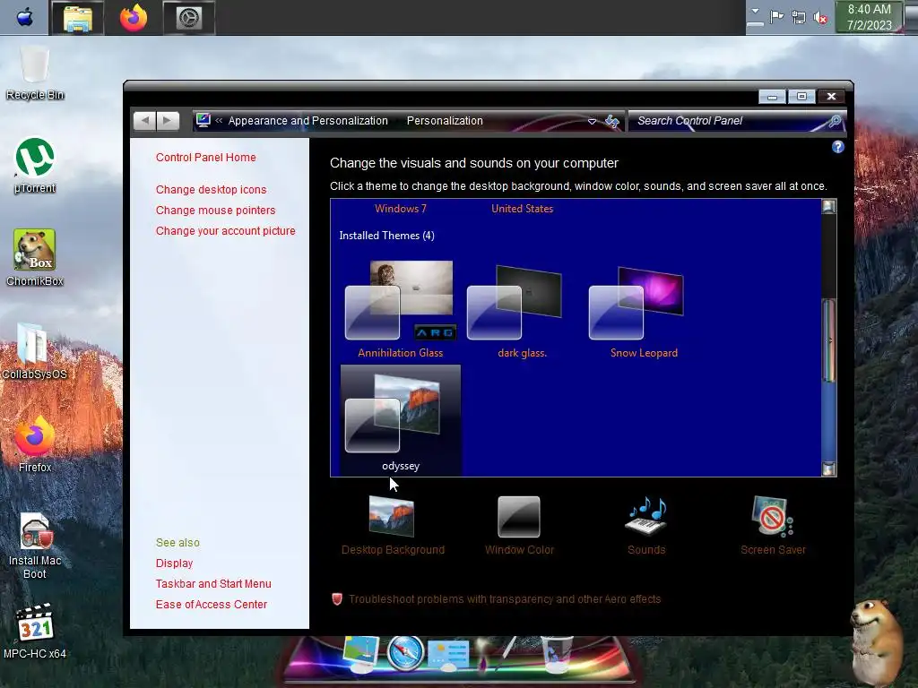
Task: Click the desktop monitor dock icon
Action: click(x=359, y=654)
